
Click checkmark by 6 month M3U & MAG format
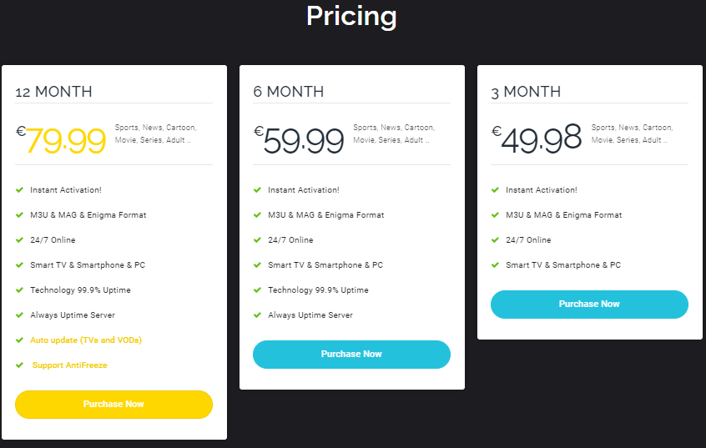click(257, 215)
